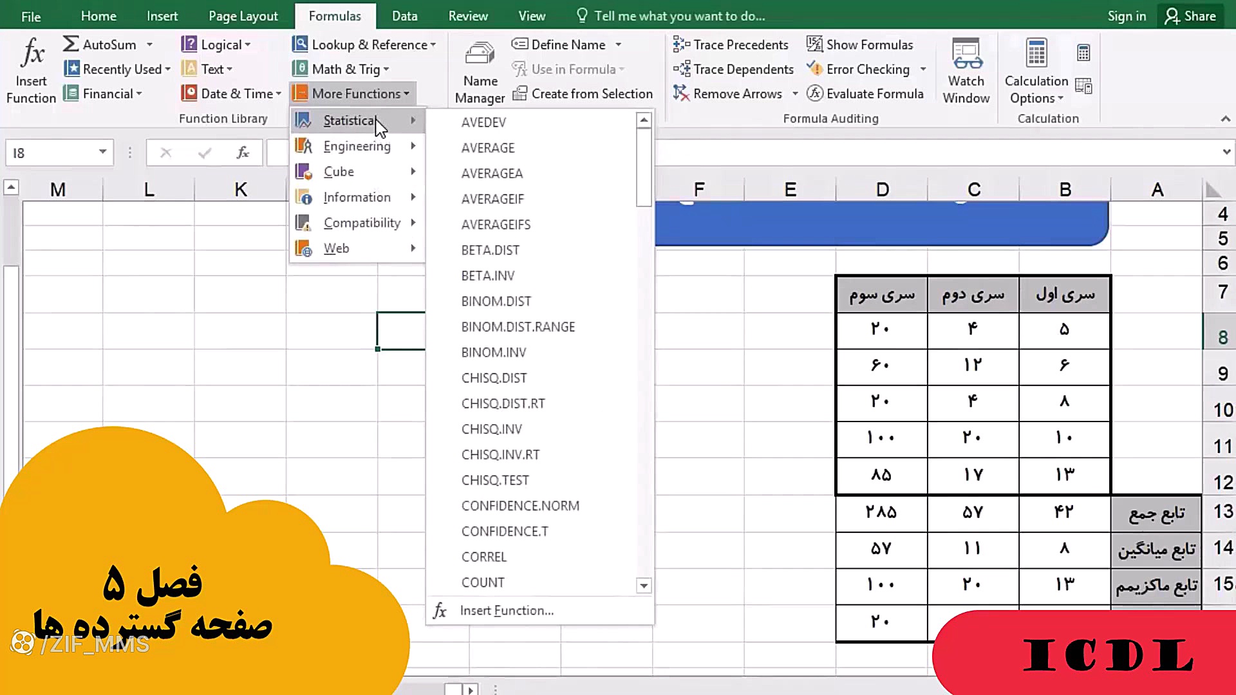Open the Name Box dropdown arrow
The width and height of the screenshot is (1236, 695).
pos(102,152)
